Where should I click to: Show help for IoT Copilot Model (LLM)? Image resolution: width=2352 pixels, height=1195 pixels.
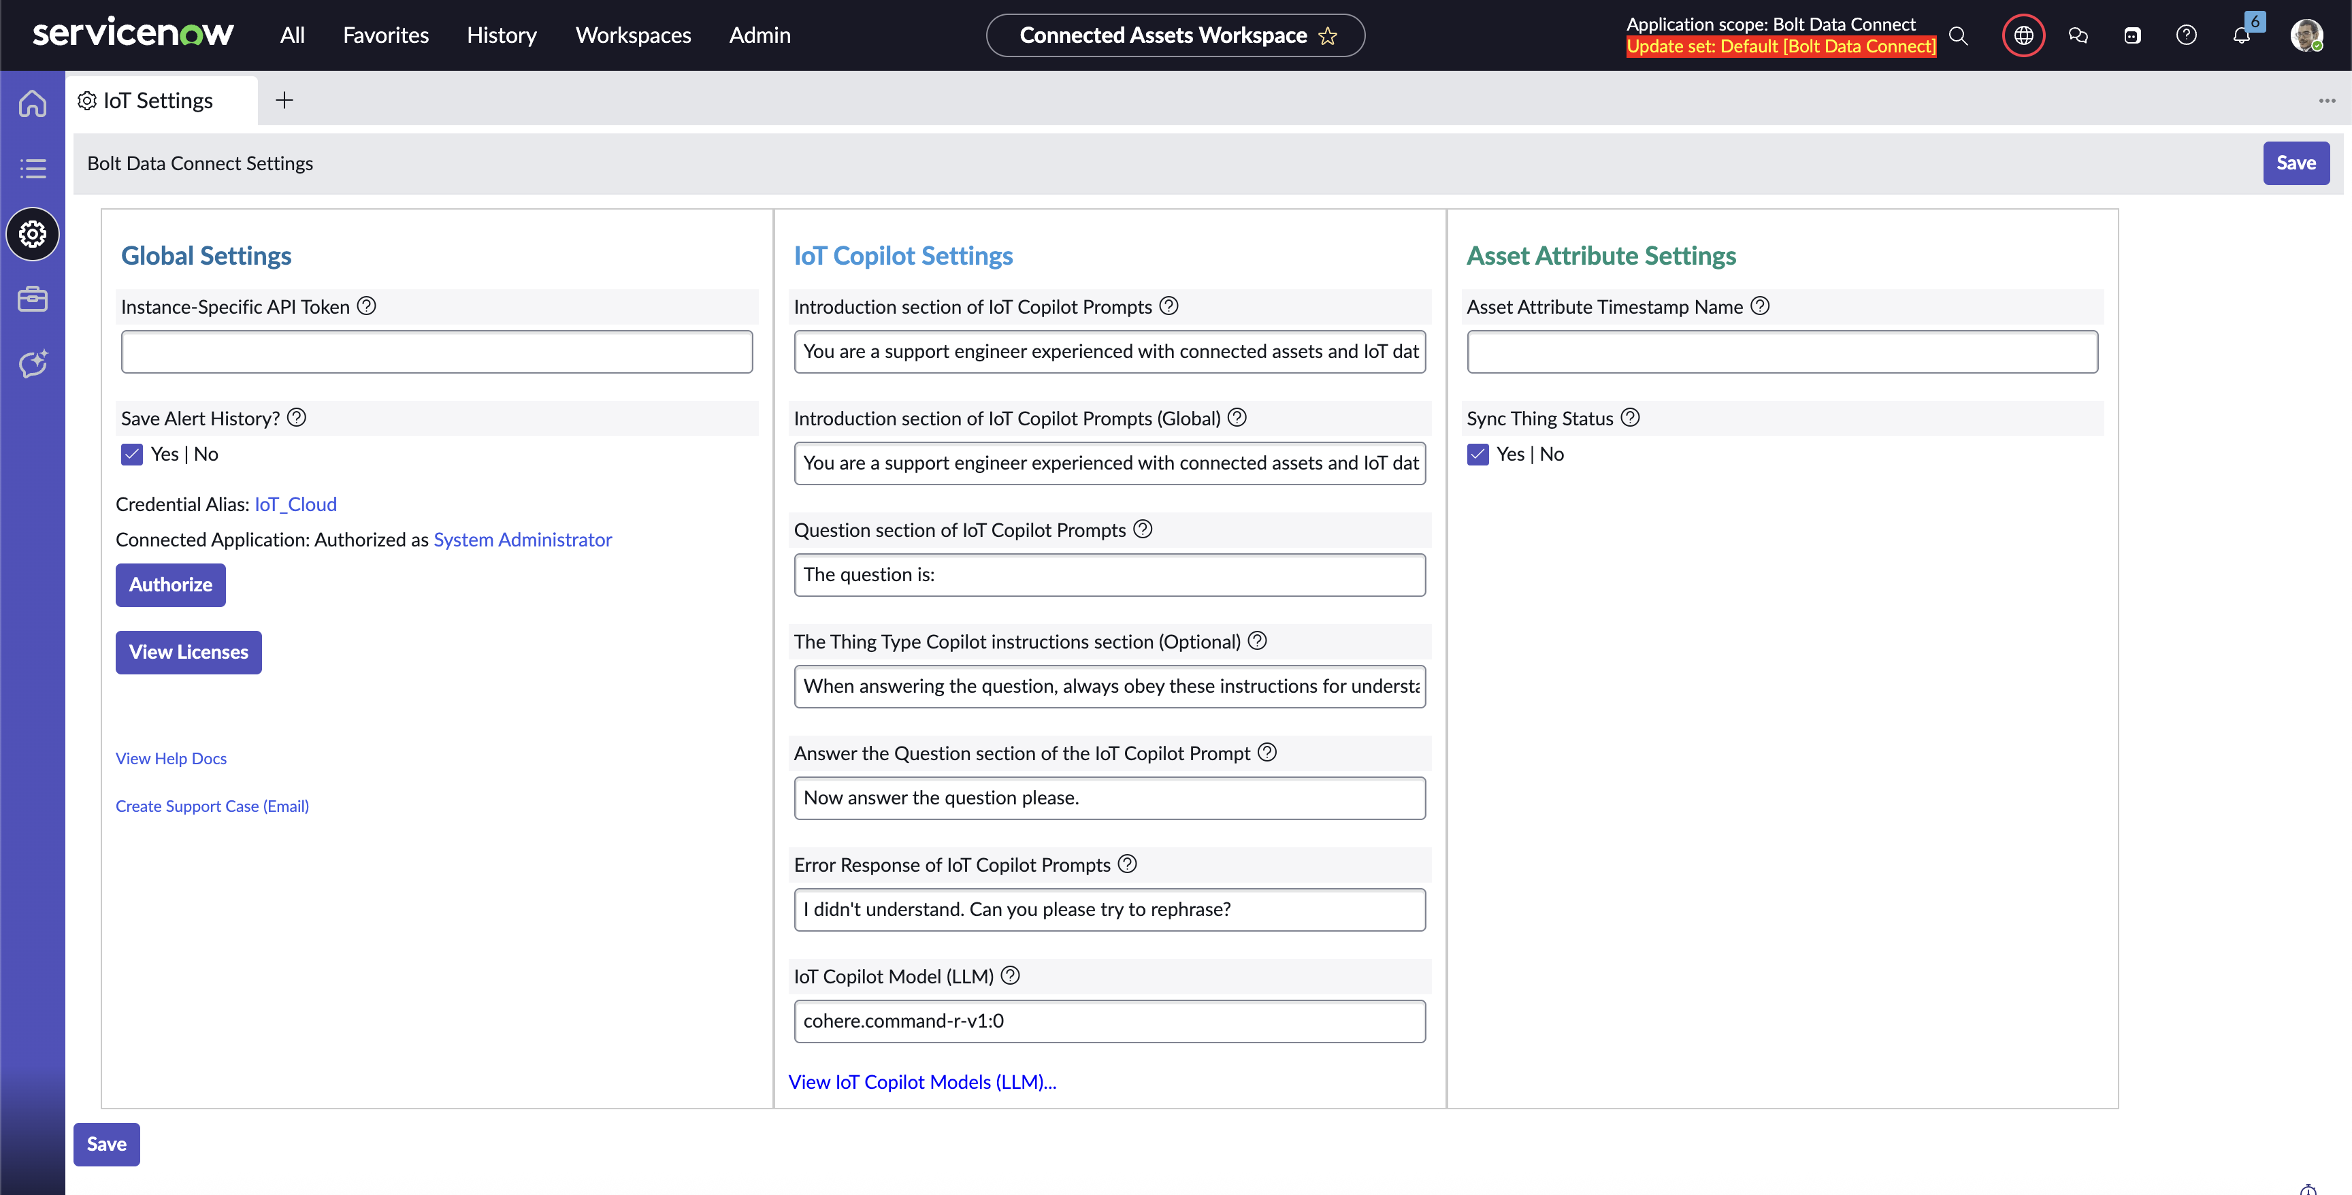(x=1011, y=975)
